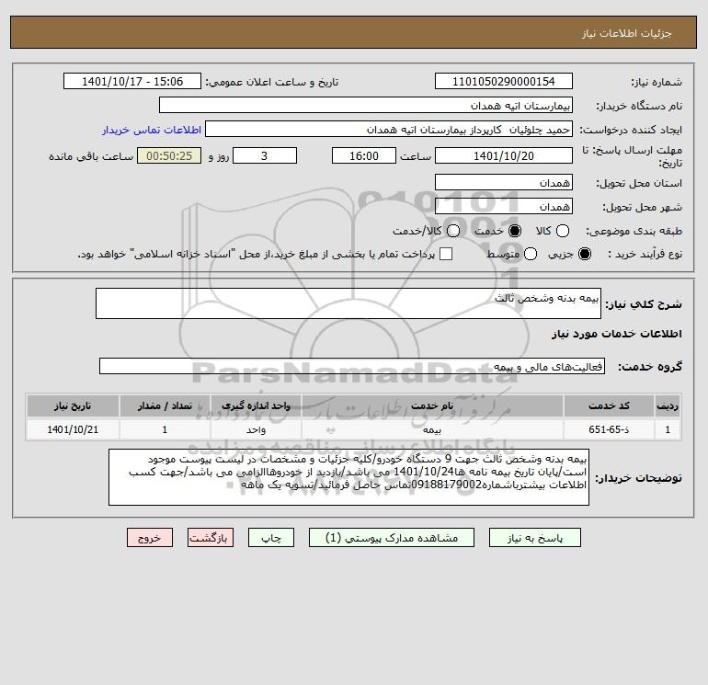Screen dimensions: 708x685
Task: Select the کالا radio button
Action: pyautogui.click(x=562, y=231)
